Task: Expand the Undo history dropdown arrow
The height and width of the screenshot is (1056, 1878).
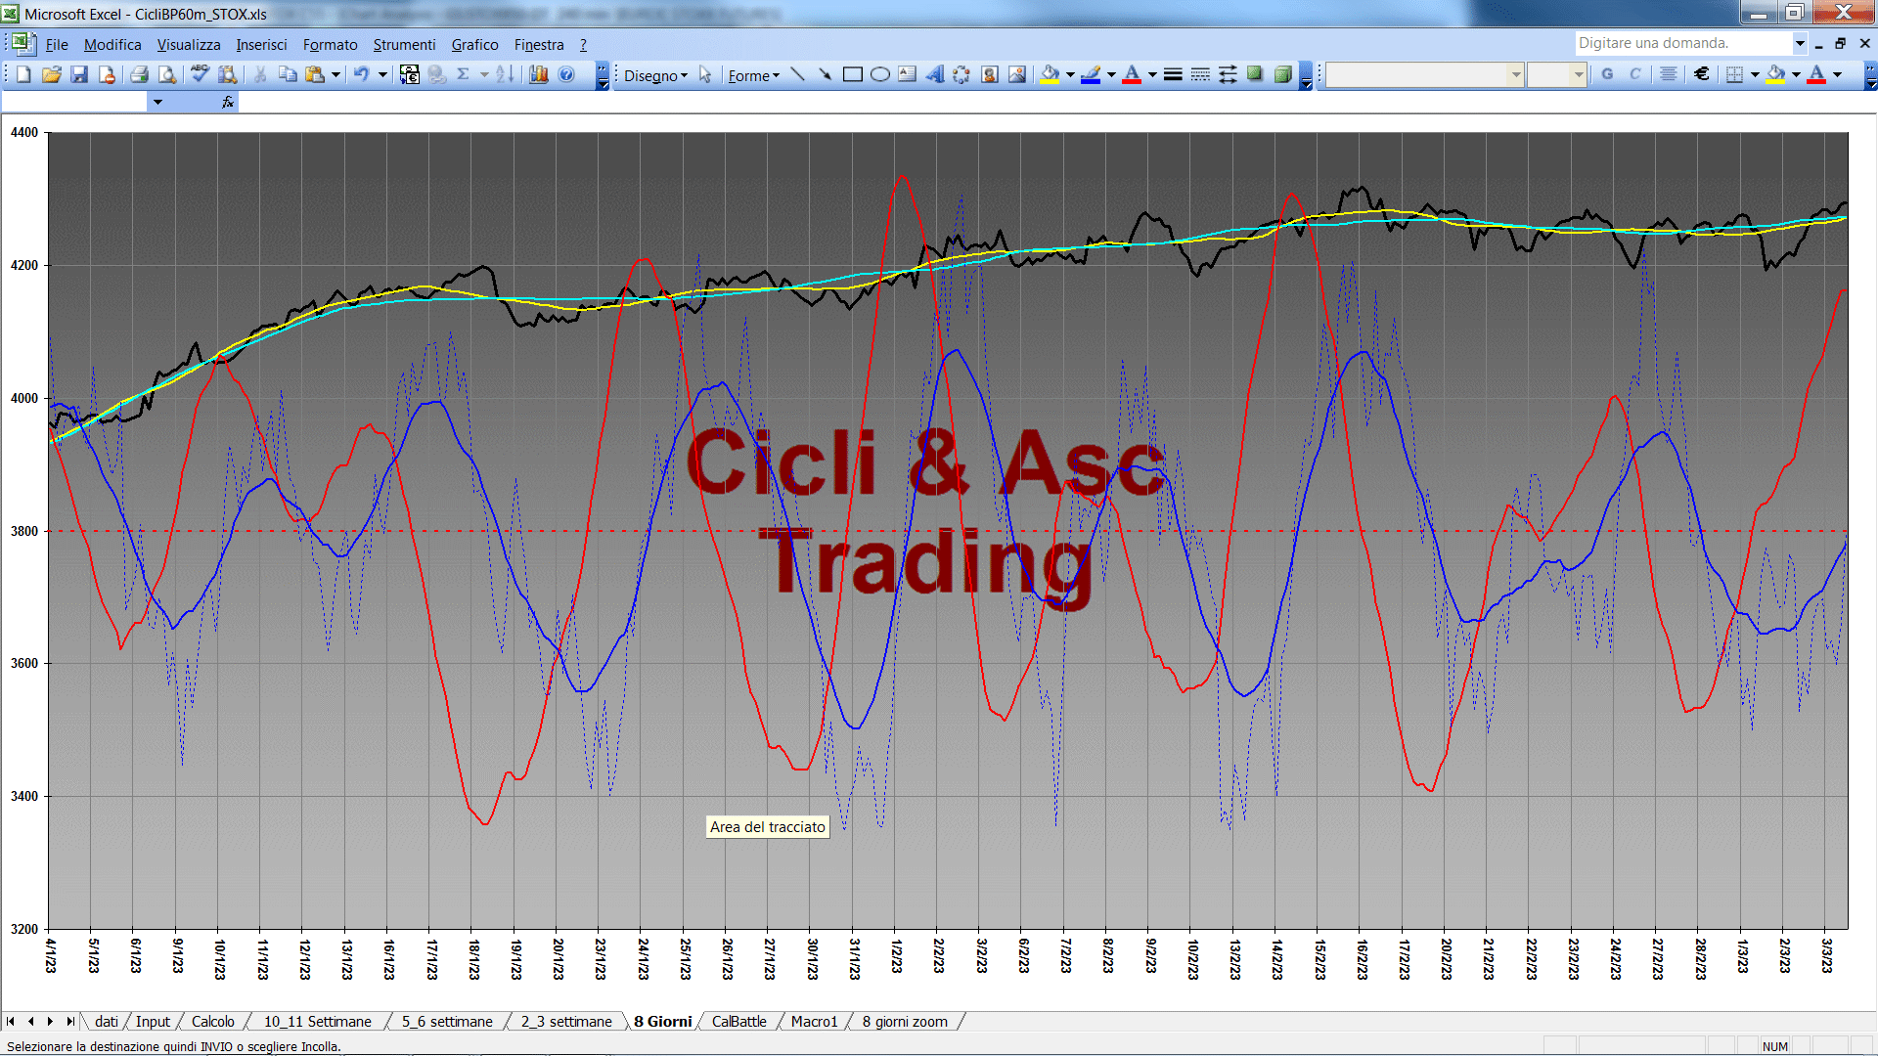Action: [x=382, y=74]
